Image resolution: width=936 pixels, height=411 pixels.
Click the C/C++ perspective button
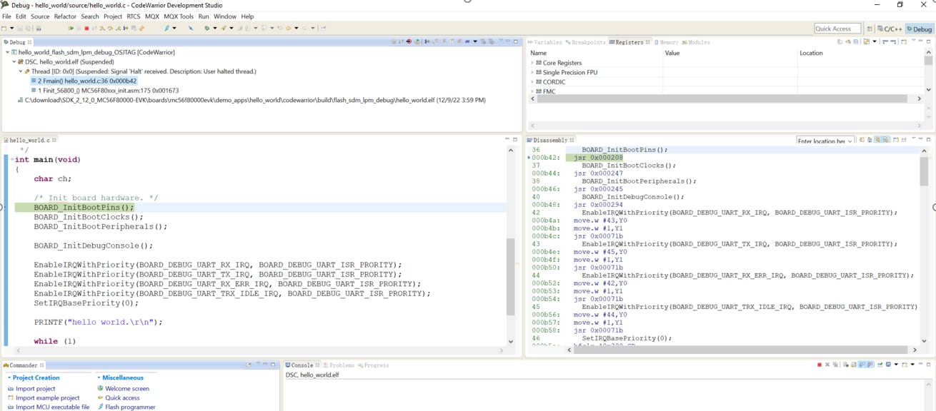point(890,29)
